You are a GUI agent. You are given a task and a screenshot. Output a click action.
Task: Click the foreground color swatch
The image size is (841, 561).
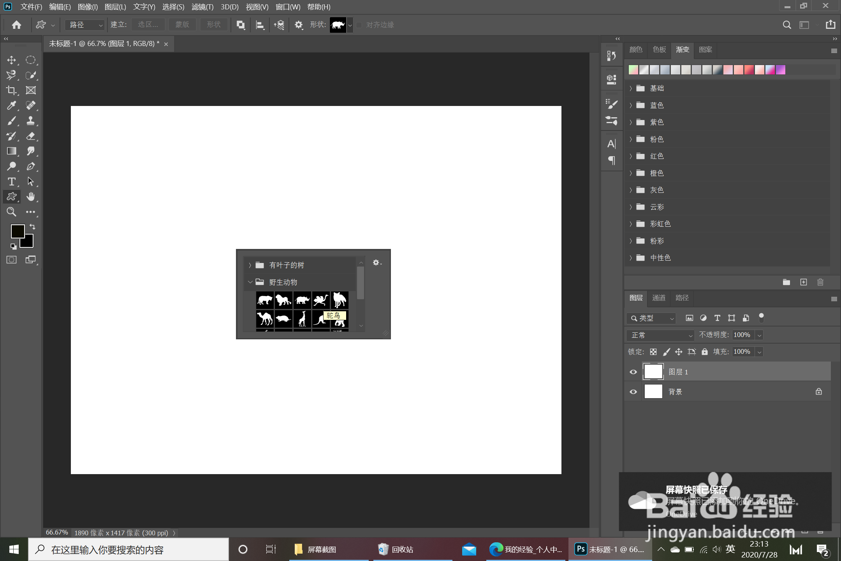coord(17,231)
